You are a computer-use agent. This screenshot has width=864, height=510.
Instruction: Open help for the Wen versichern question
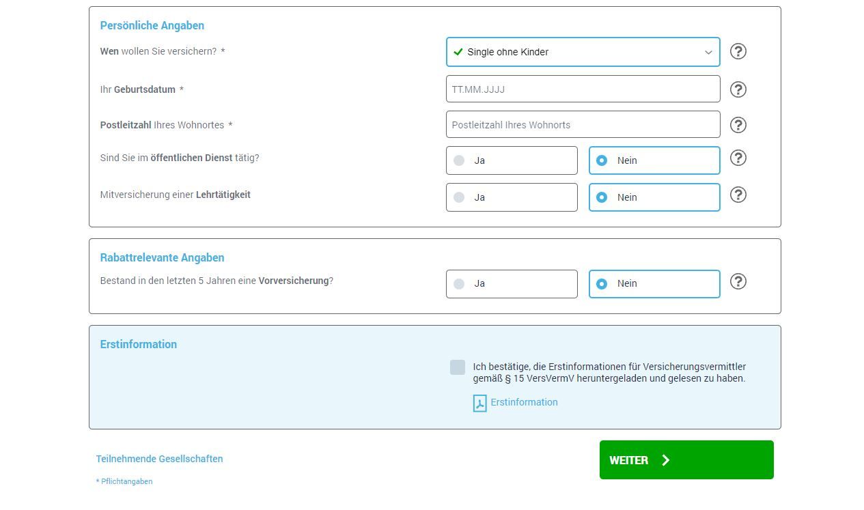[738, 51]
